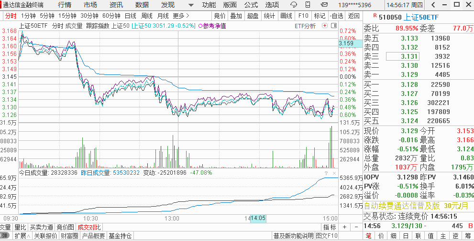Click the 统计 statistics button
The height and width of the screenshot is (241, 474).
click(x=269, y=16)
